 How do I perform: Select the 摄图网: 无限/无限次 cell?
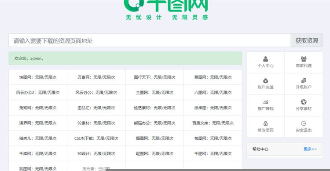pyautogui.click(x=154, y=138)
